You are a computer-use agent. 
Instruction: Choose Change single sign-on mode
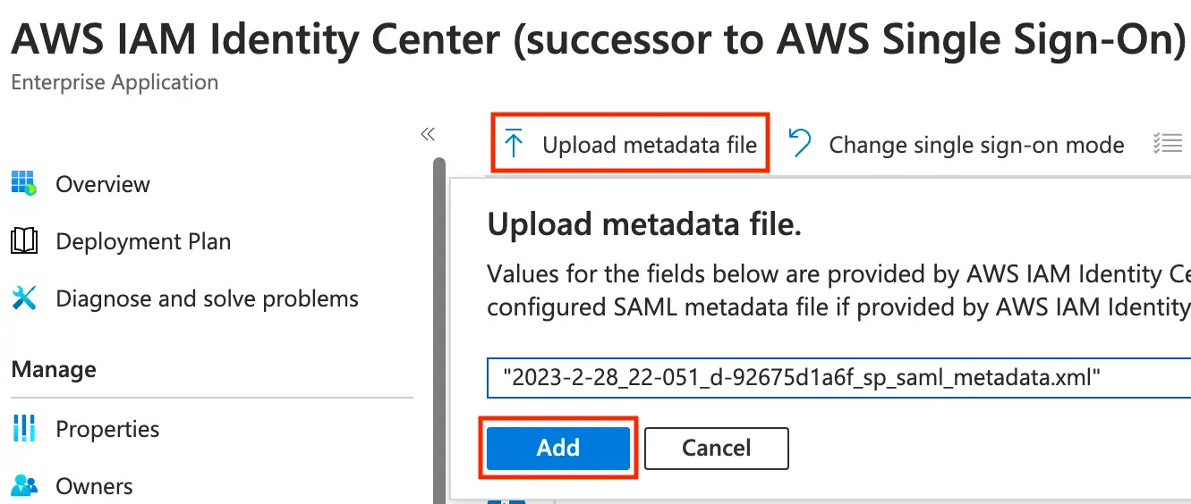pyautogui.click(x=976, y=145)
